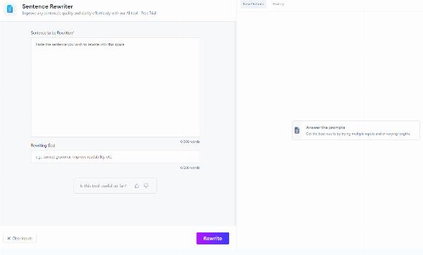Click the Sentence Rewriter heading
This screenshot has height=255, width=423.
[47, 6]
